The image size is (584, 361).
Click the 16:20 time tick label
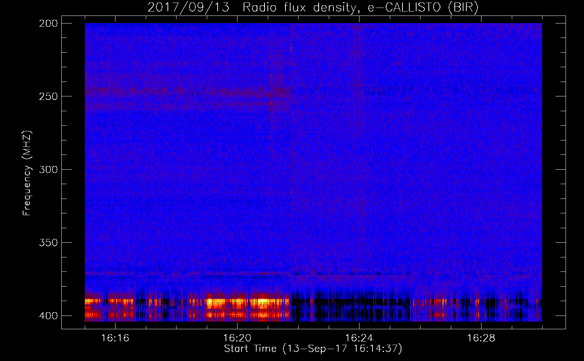tap(237, 338)
